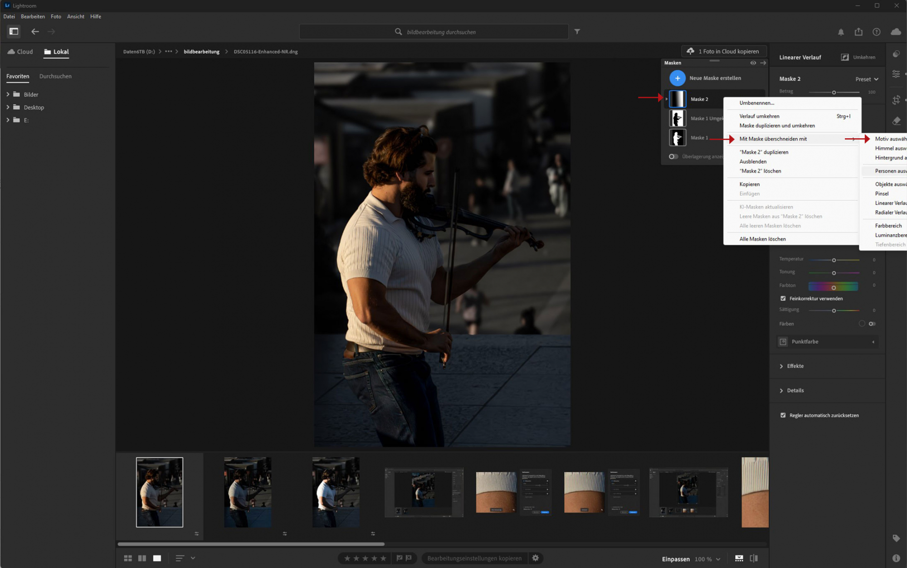
Task: Open the notifications bell icon
Action: (x=840, y=32)
